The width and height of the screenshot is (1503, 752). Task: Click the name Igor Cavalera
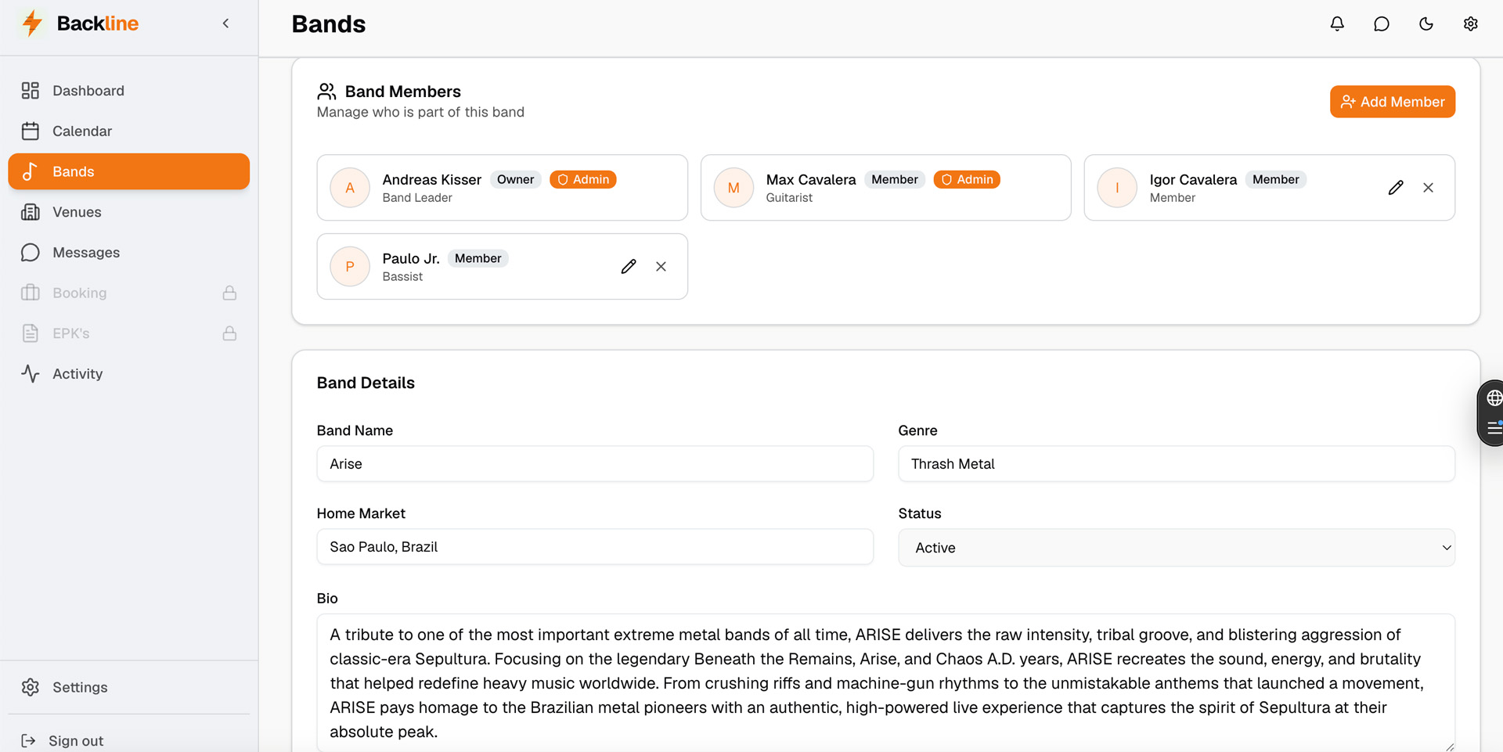click(1193, 179)
